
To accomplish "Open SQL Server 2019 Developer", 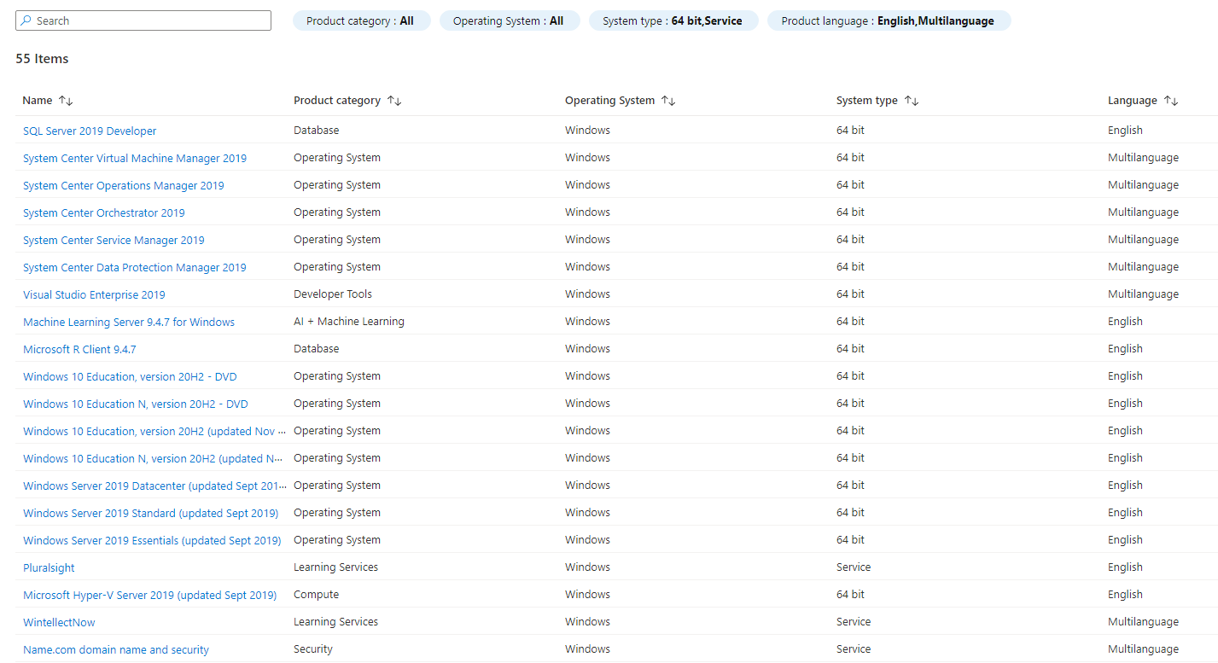I will click(x=90, y=131).
